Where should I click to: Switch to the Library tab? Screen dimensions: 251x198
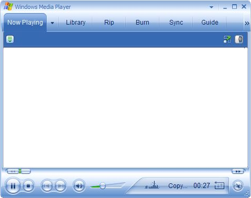[x=75, y=23]
